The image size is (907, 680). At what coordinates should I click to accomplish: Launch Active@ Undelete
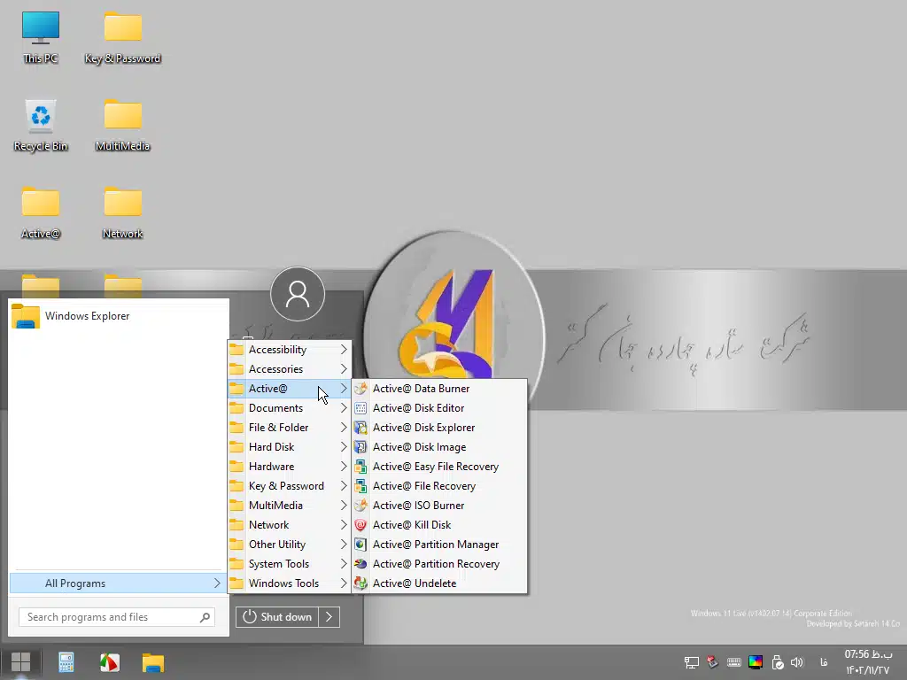[x=415, y=583]
